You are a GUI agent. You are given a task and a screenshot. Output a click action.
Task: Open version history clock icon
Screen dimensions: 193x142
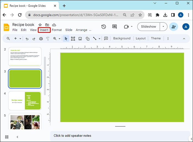[x=104, y=27]
